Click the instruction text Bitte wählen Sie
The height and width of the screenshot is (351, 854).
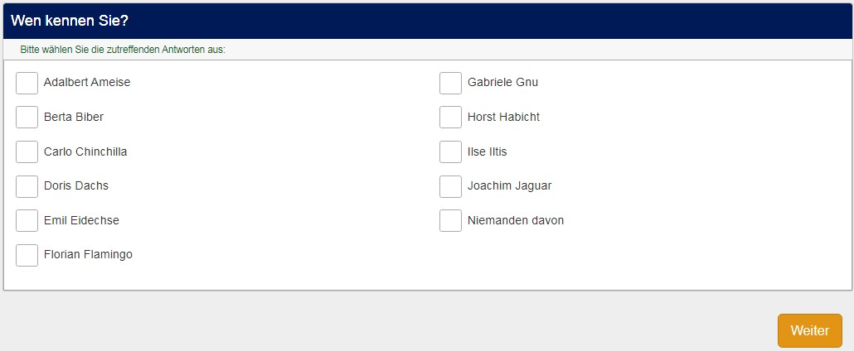123,50
